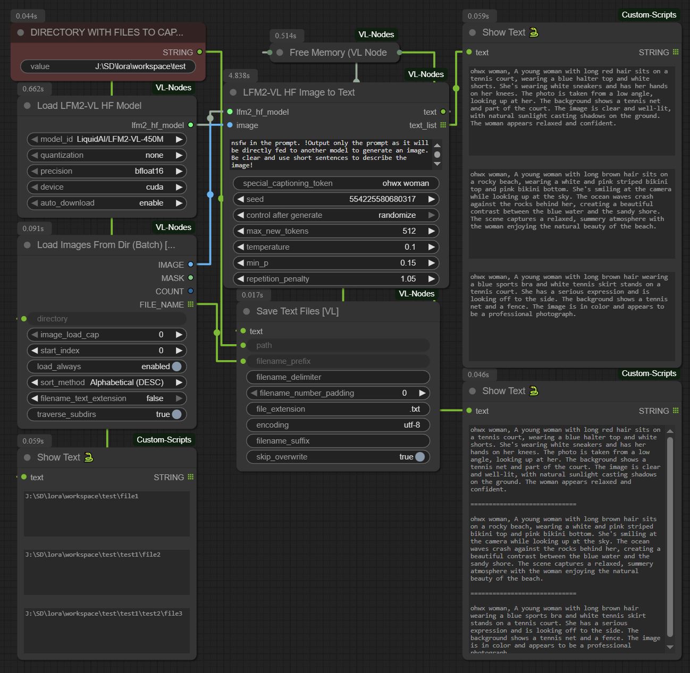The height and width of the screenshot is (673, 690).
Task: Open the auto_download dropdown set to enable
Action: [x=107, y=203]
